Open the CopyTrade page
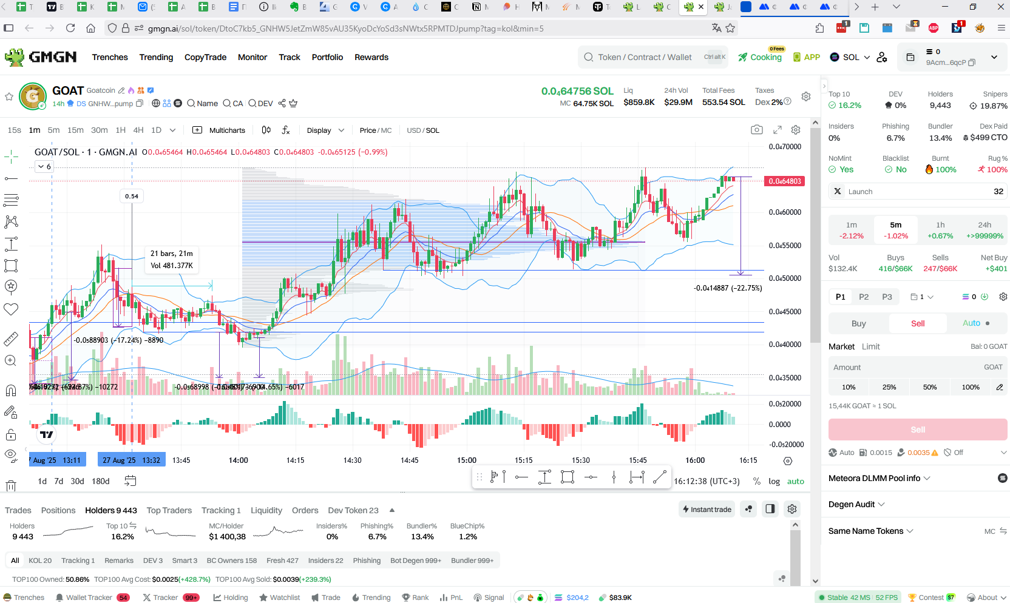The height and width of the screenshot is (603, 1010). [205, 57]
